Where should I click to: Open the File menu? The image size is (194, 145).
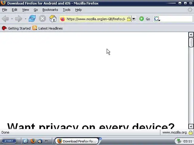5,10
